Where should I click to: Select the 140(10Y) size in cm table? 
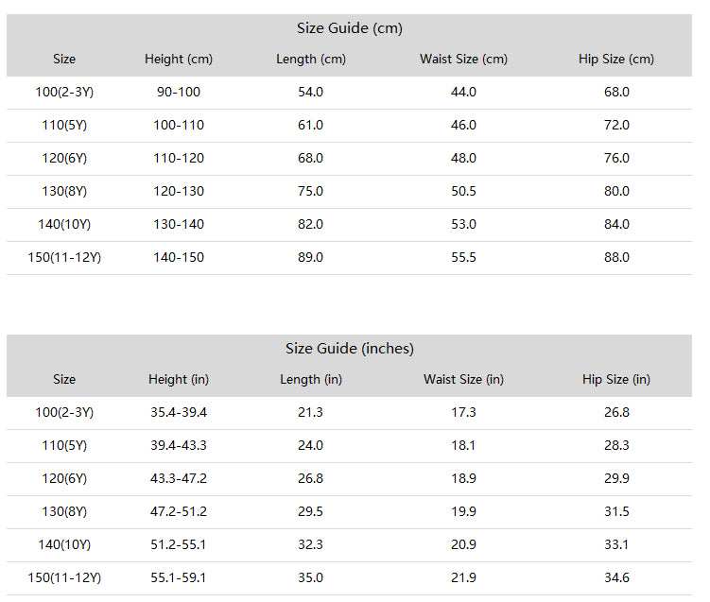64,225
